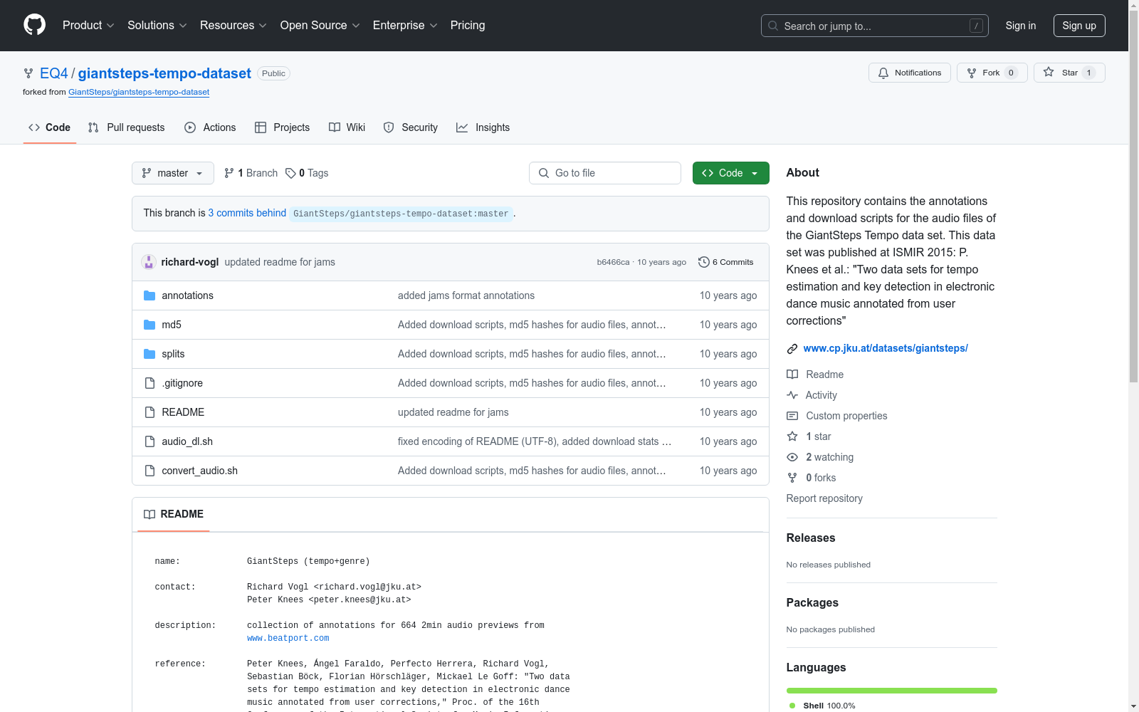Click the pulse icon next to Activity
The width and height of the screenshot is (1139, 712).
[x=792, y=395]
